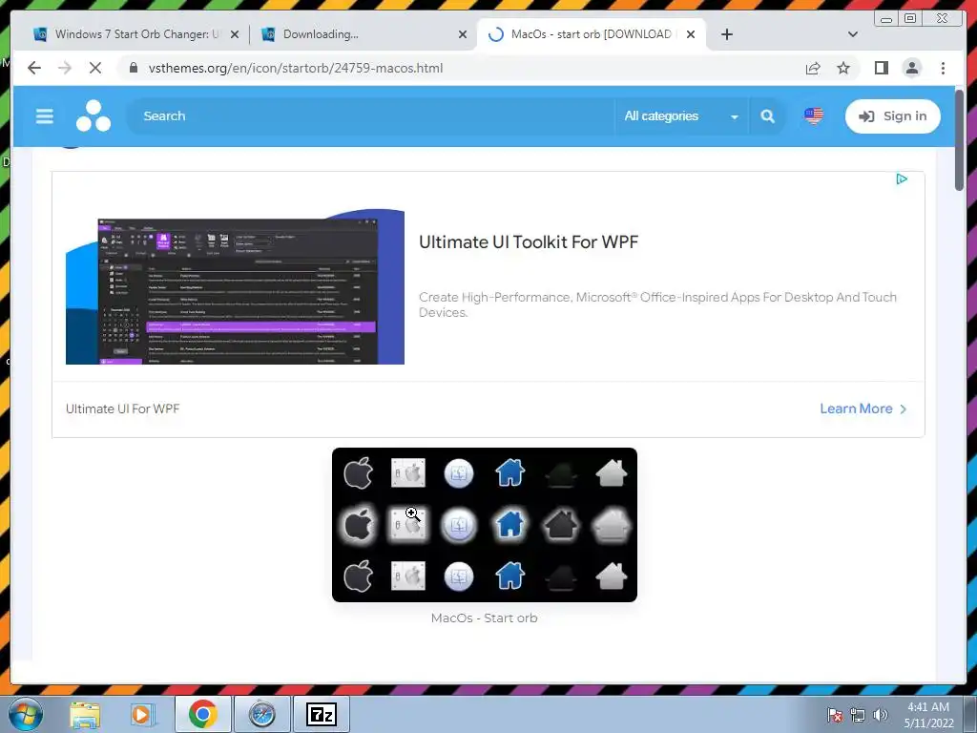Click the Chrome taskbar icon
This screenshot has height=733, width=977.
(x=203, y=715)
